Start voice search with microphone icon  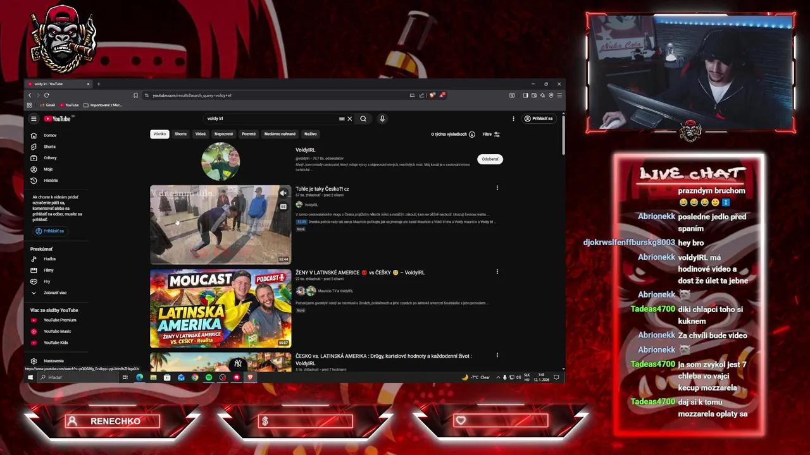(x=382, y=119)
